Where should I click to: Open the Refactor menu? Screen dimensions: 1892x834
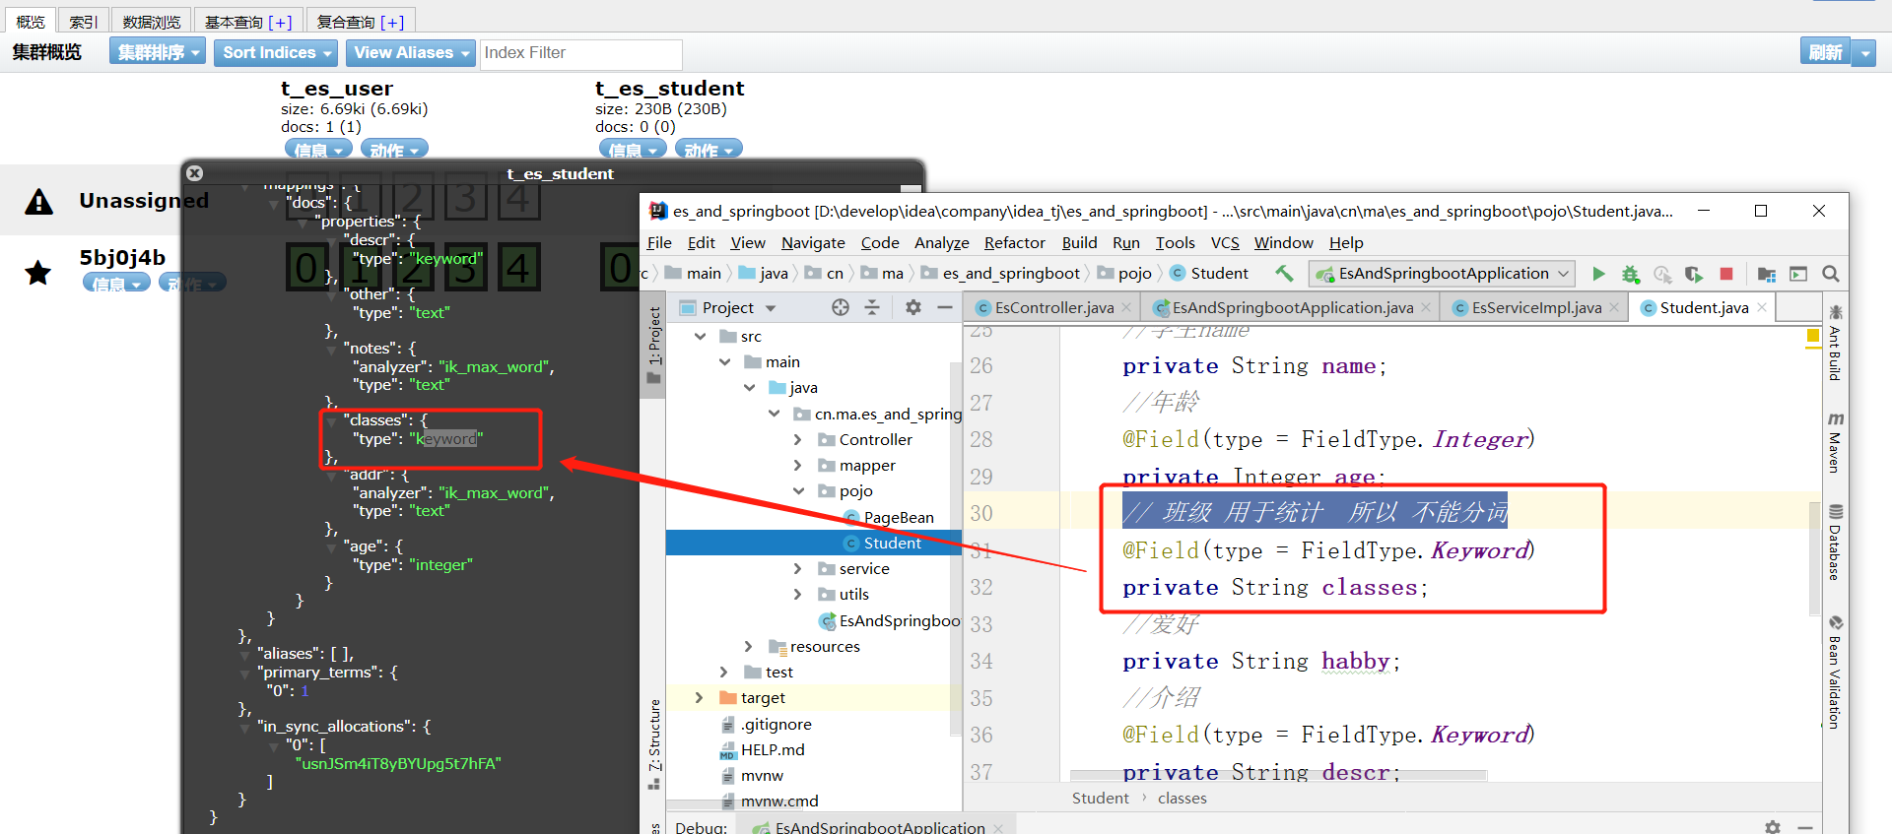click(x=1014, y=242)
